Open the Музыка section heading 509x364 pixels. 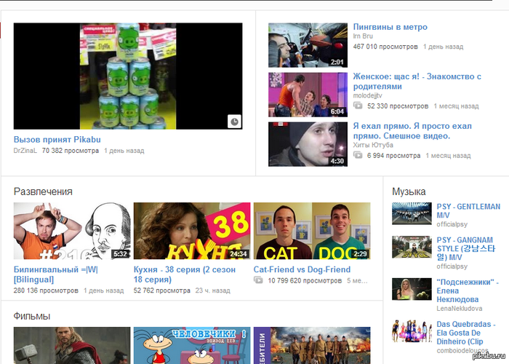tap(409, 191)
